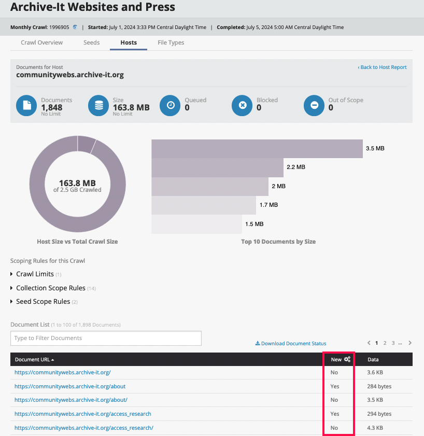424x436 pixels.
Task: Select the Seeds tab
Action: (x=91, y=43)
